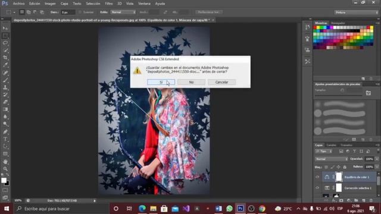Select the History Brush tool
Viewport: 381px width, 214px height.
[x=5, y=95]
